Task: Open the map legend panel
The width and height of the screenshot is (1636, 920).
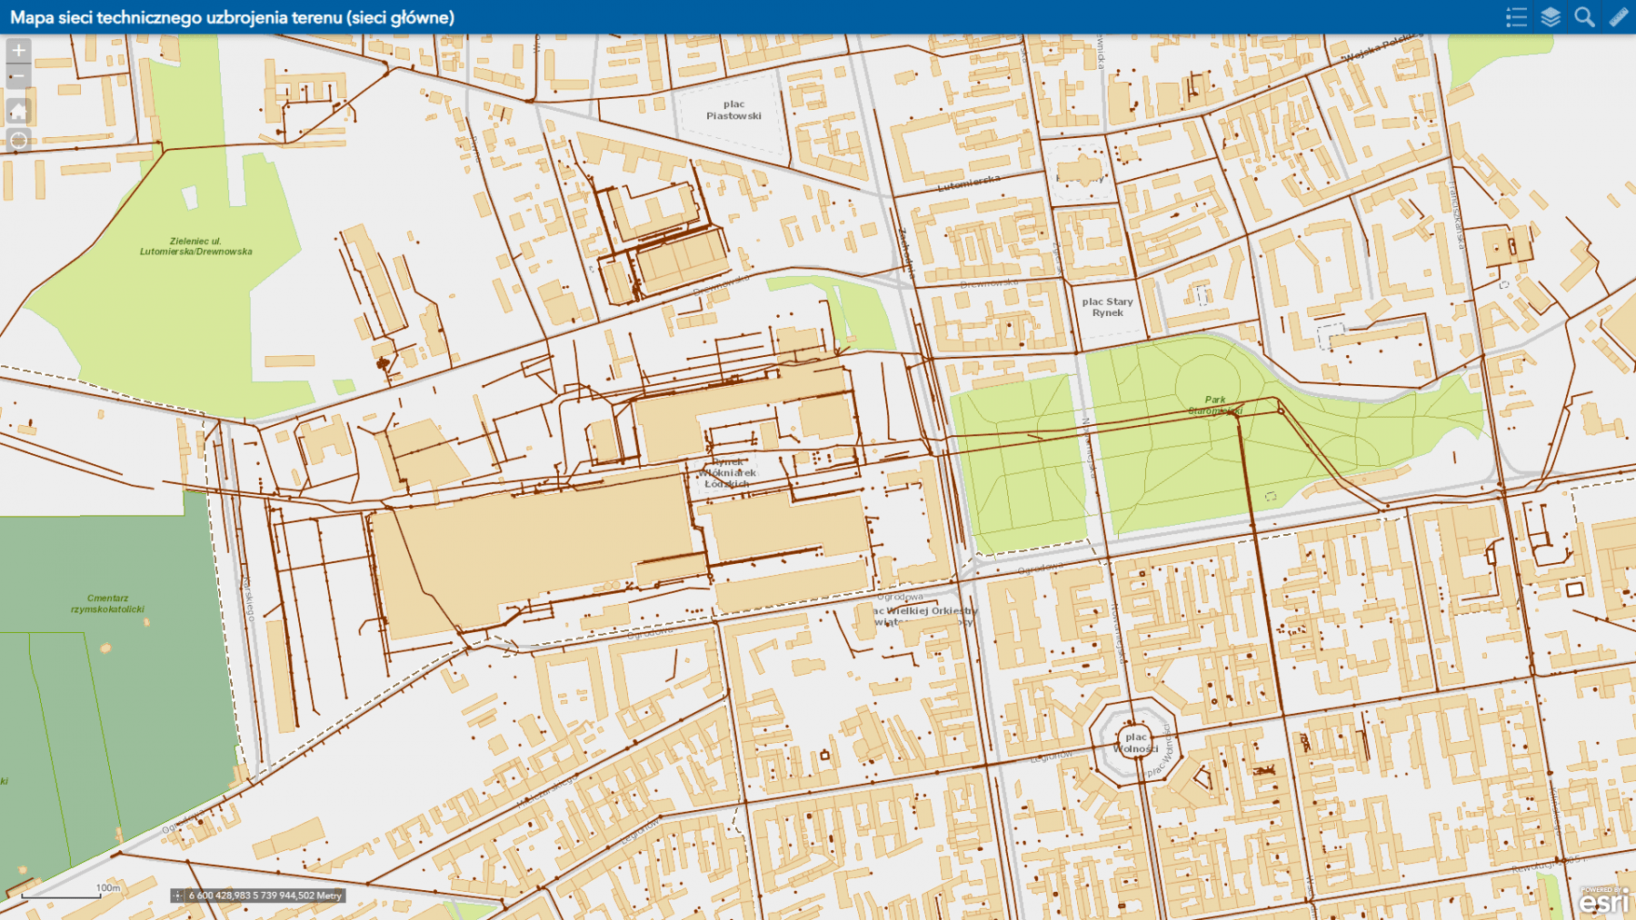Action: click(x=1516, y=17)
